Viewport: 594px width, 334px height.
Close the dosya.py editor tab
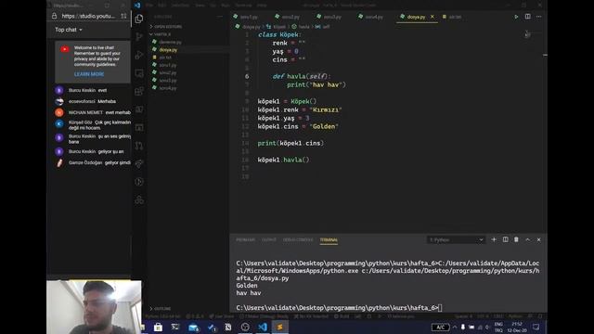click(433, 17)
